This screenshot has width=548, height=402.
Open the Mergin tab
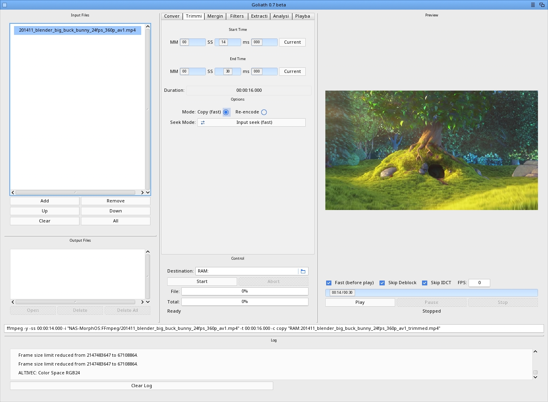pos(215,16)
